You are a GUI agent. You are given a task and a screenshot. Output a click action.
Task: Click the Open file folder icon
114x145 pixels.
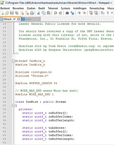7,13
